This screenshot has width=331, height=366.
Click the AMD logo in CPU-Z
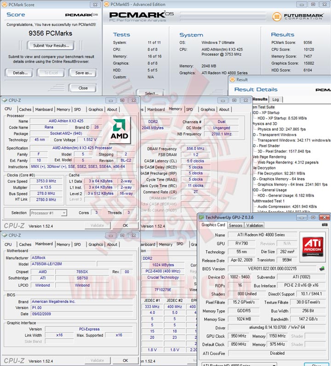[119, 130]
